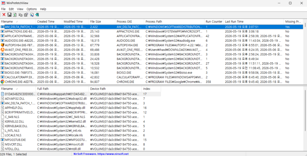Select the KERNELBASE.DLL row
This screenshot has width=307, height=156.
point(81,126)
